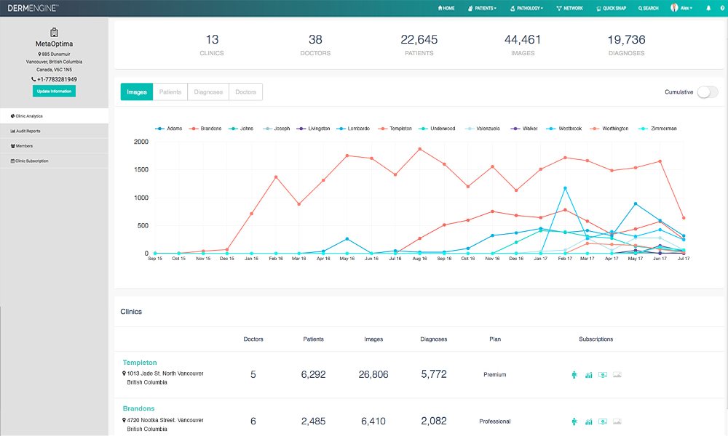728x436 pixels.
Task: Click the person subscription icon for Templeton
Action: tap(574, 375)
